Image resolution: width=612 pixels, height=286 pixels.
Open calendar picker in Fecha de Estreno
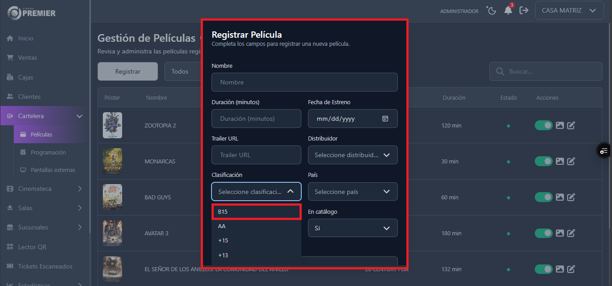(x=385, y=119)
